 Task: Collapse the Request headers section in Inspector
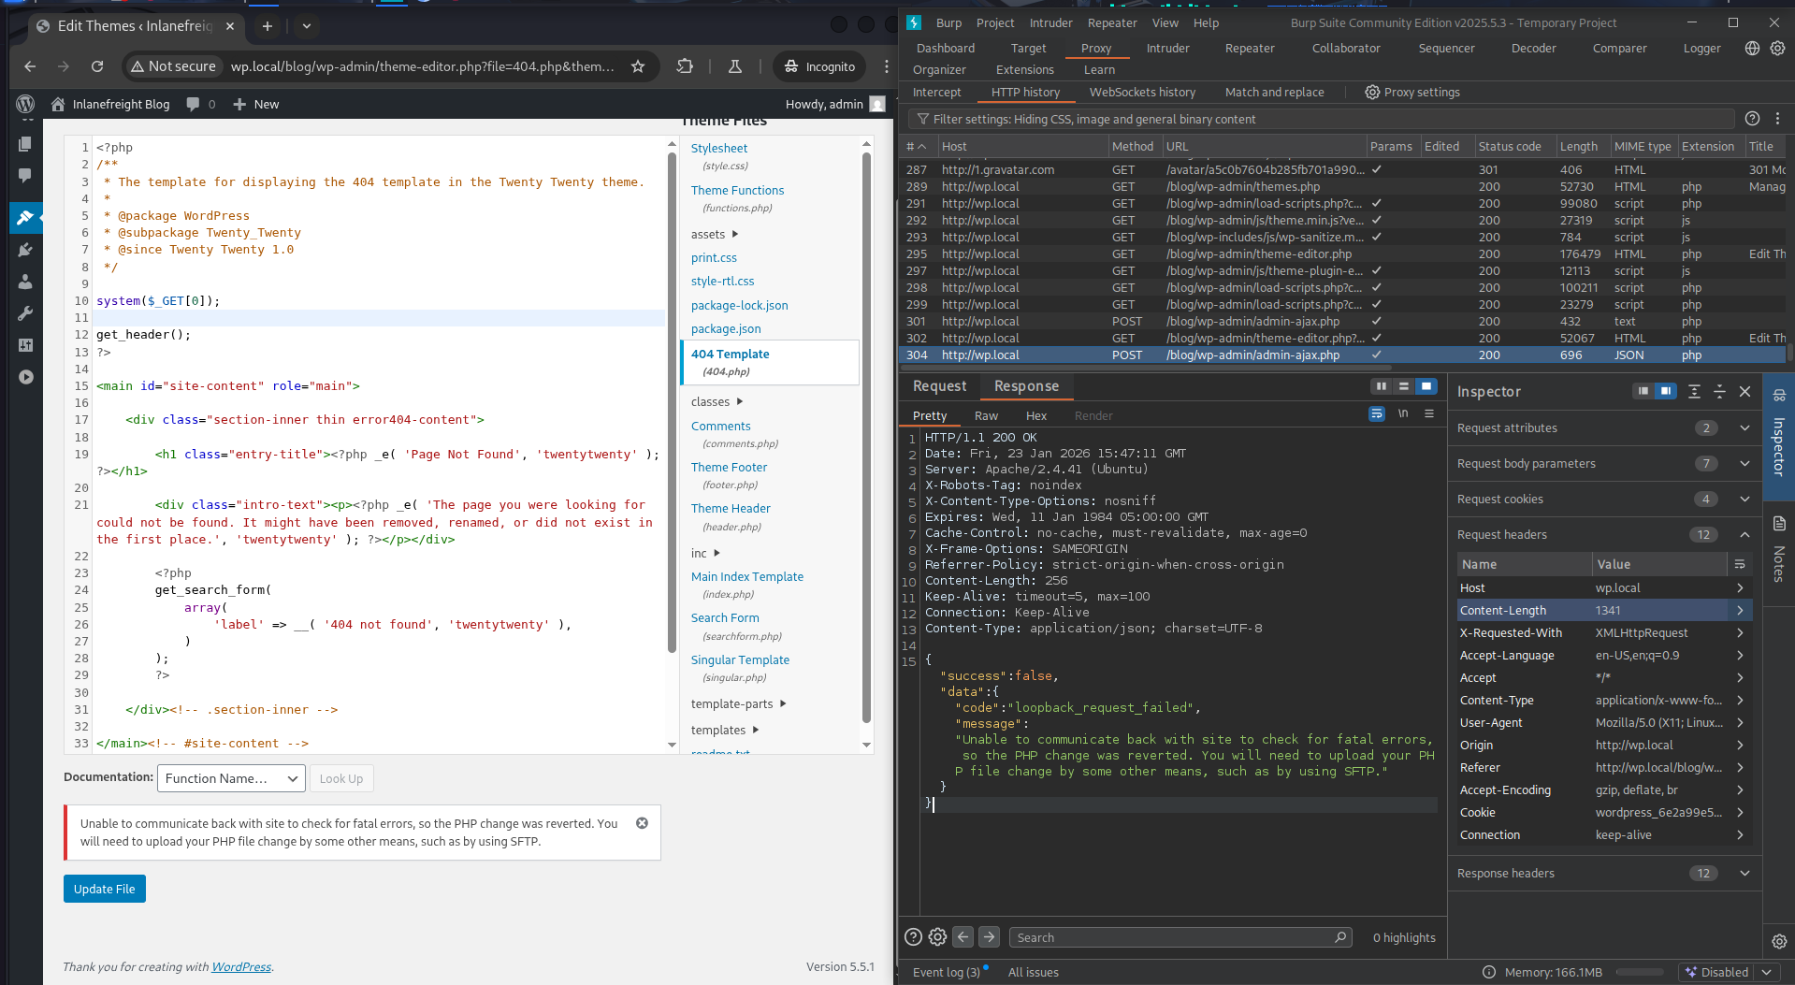pyautogui.click(x=1744, y=534)
